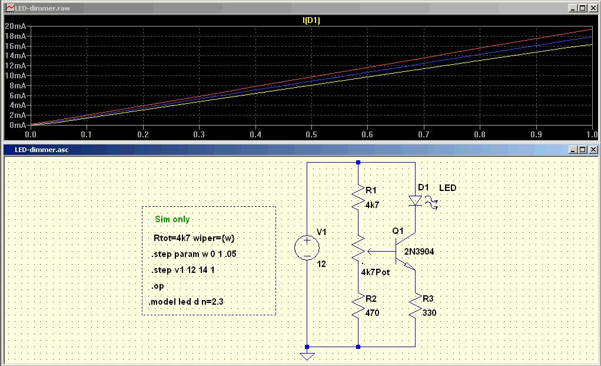
Task: Click the '20mA' y-axis label
Action: coord(15,26)
